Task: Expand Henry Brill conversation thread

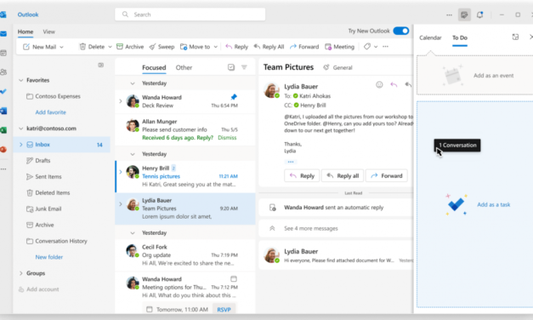Action: [x=121, y=172]
